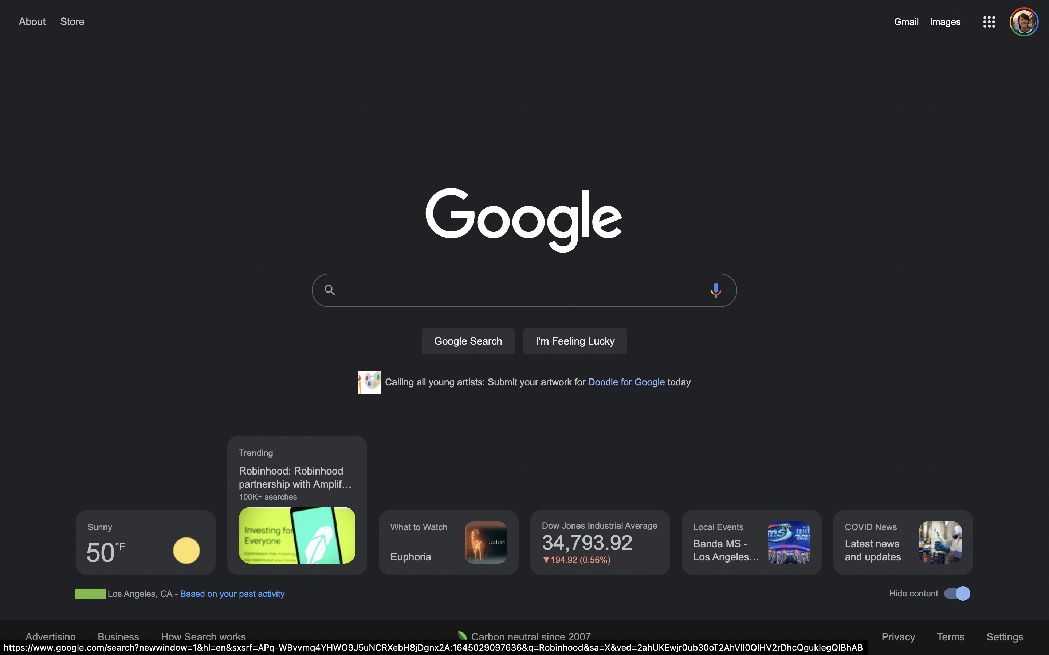
Task: Click the Google apps grid icon
Action: point(989,21)
